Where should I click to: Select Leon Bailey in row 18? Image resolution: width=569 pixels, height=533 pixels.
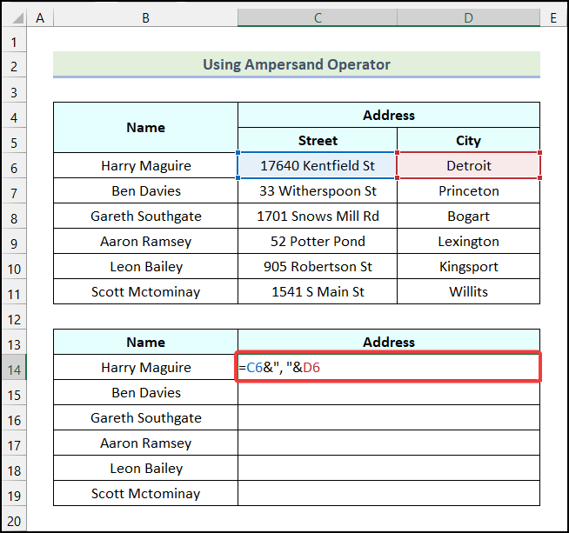[145, 468]
